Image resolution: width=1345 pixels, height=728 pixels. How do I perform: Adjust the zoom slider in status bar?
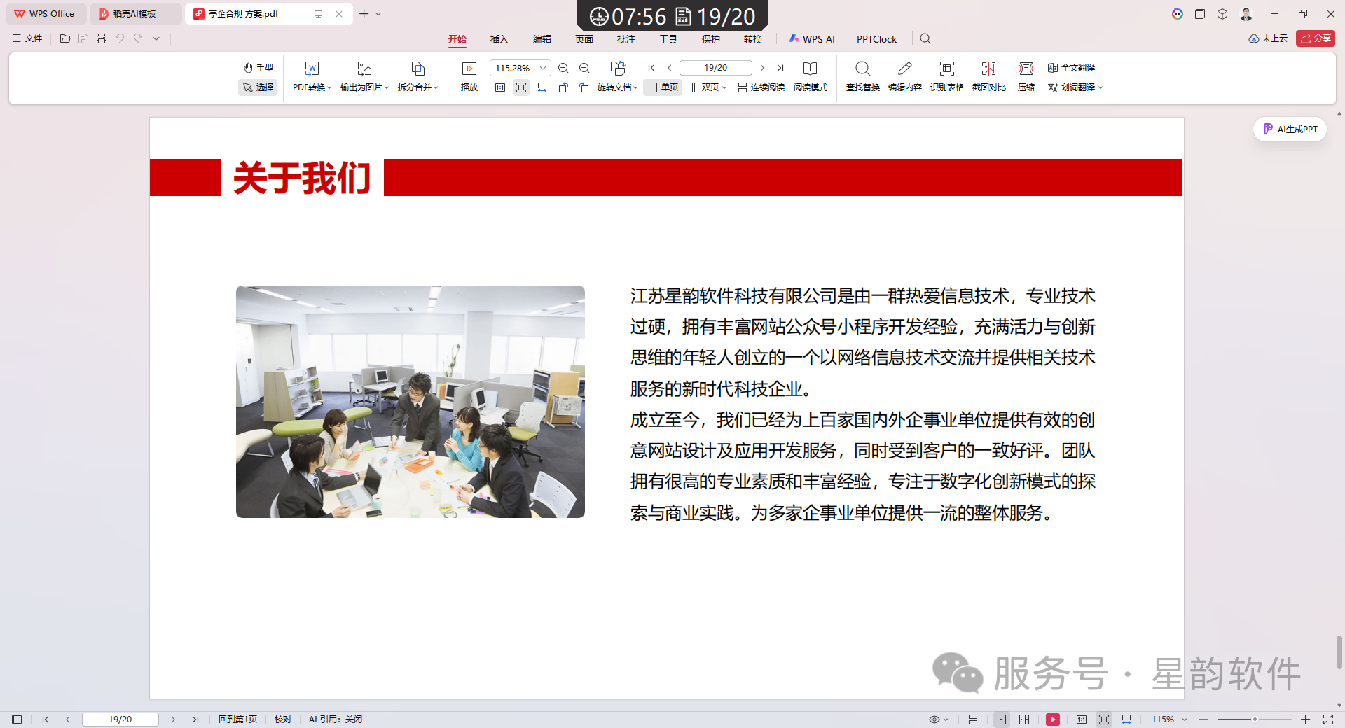coord(1255,720)
